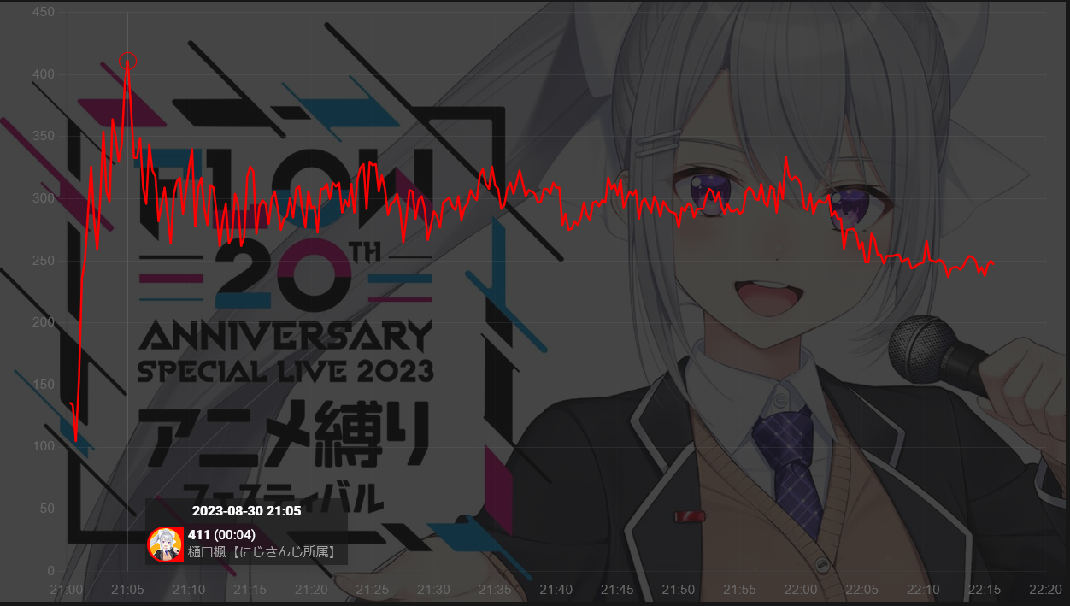Click the 21:20 x-axis label
Viewport: 1070px width, 606px height.
click(311, 590)
